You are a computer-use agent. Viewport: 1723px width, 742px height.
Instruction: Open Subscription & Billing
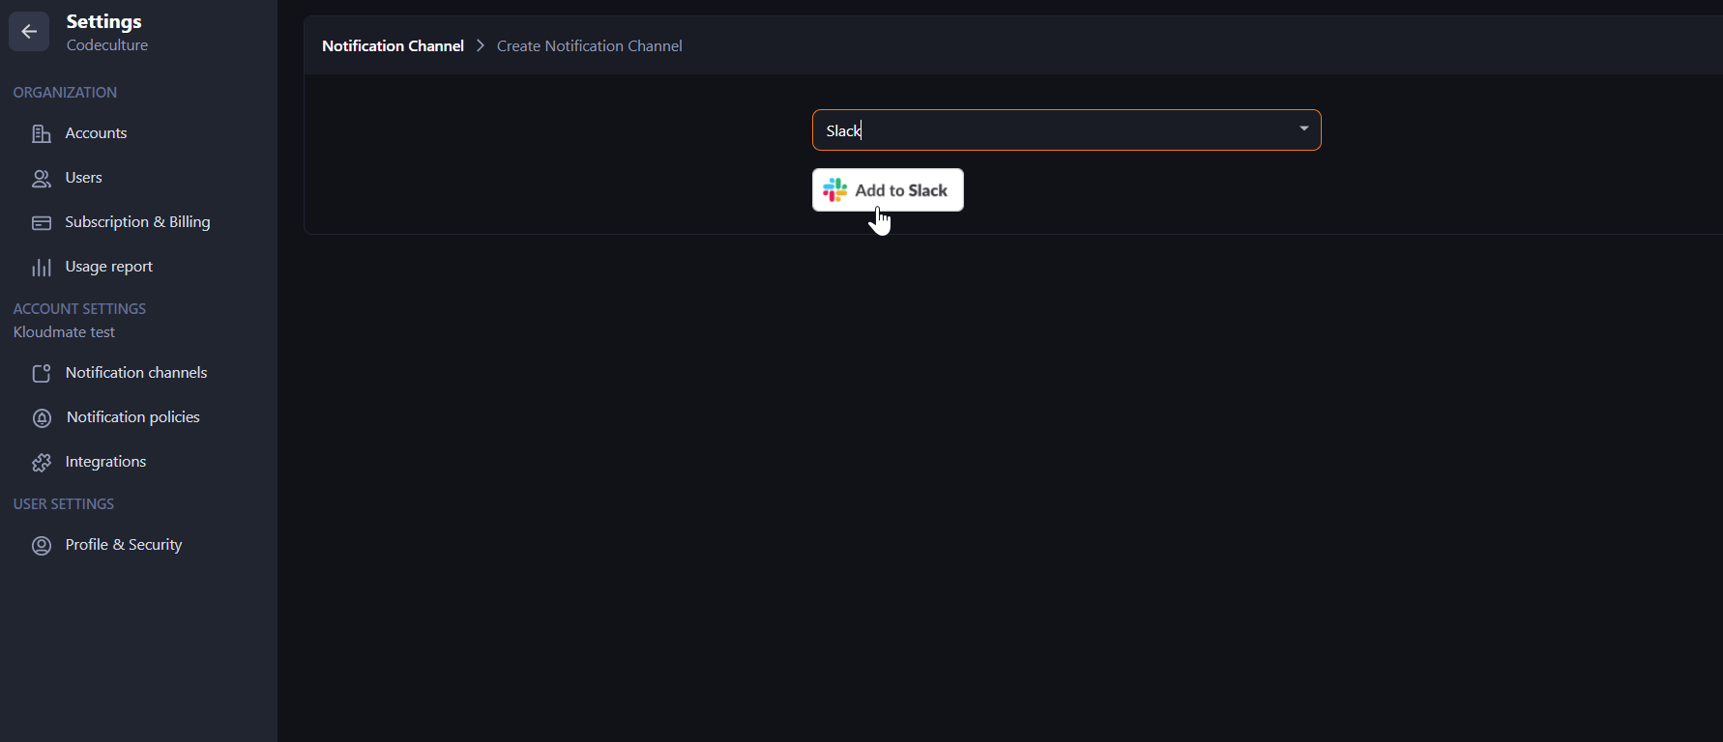138,222
